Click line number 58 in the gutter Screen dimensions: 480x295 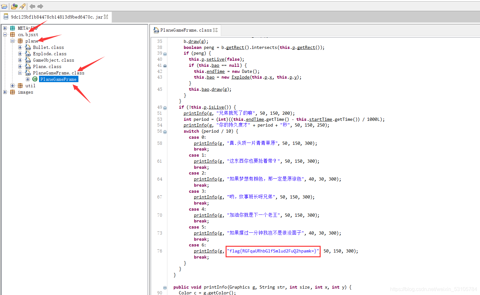[160, 143]
